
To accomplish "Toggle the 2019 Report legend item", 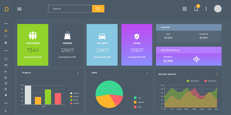I will coord(210,81).
